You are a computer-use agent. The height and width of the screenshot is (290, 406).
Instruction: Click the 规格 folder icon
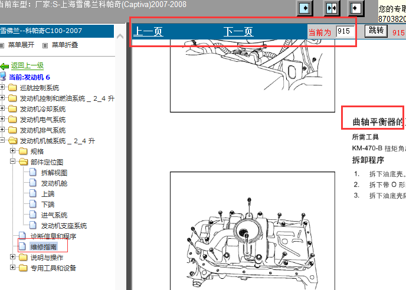point(23,151)
